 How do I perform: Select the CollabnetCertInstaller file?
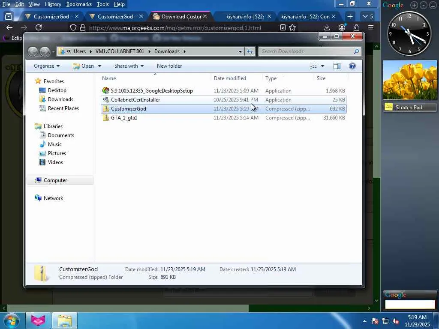tap(135, 99)
